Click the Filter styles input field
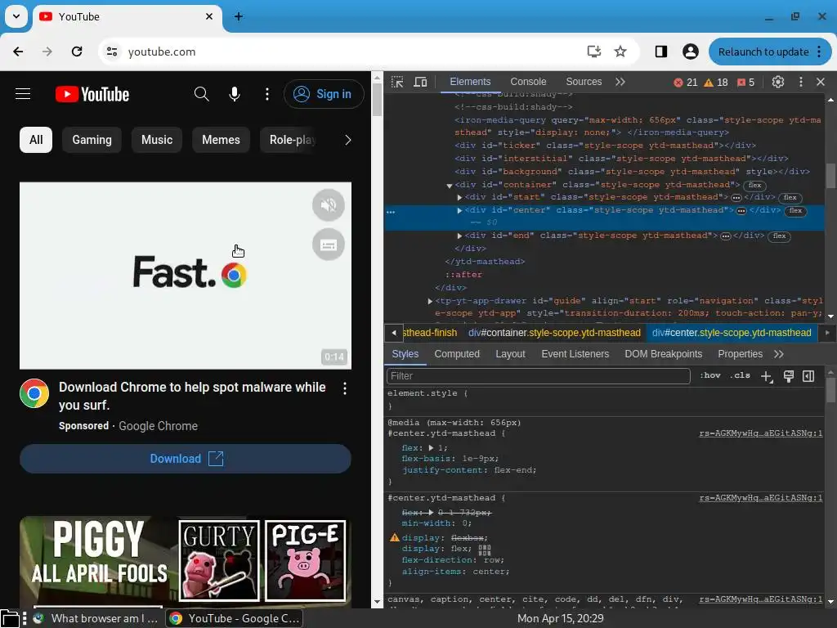This screenshot has height=628, width=837. coord(538,376)
